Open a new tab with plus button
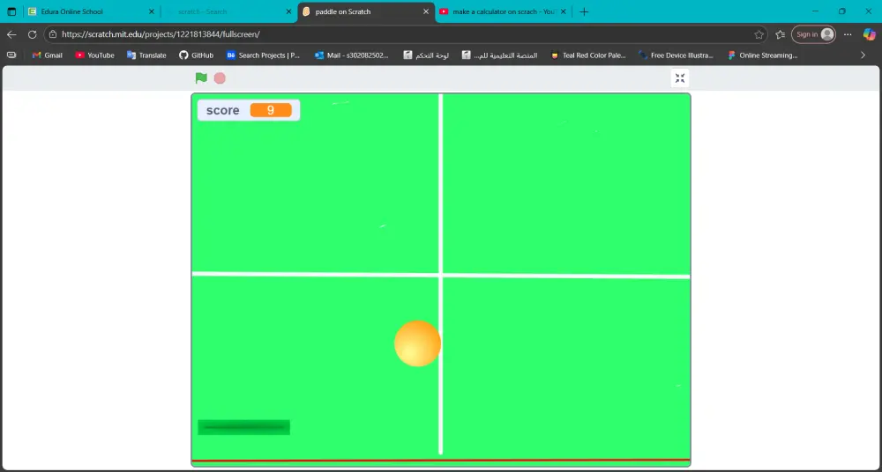Screen dimensions: 882x472 [x=584, y=11]
